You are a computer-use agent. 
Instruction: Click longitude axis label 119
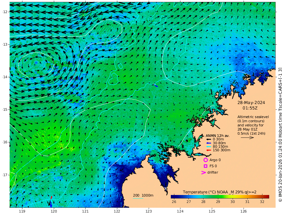[x=22, y=211]
